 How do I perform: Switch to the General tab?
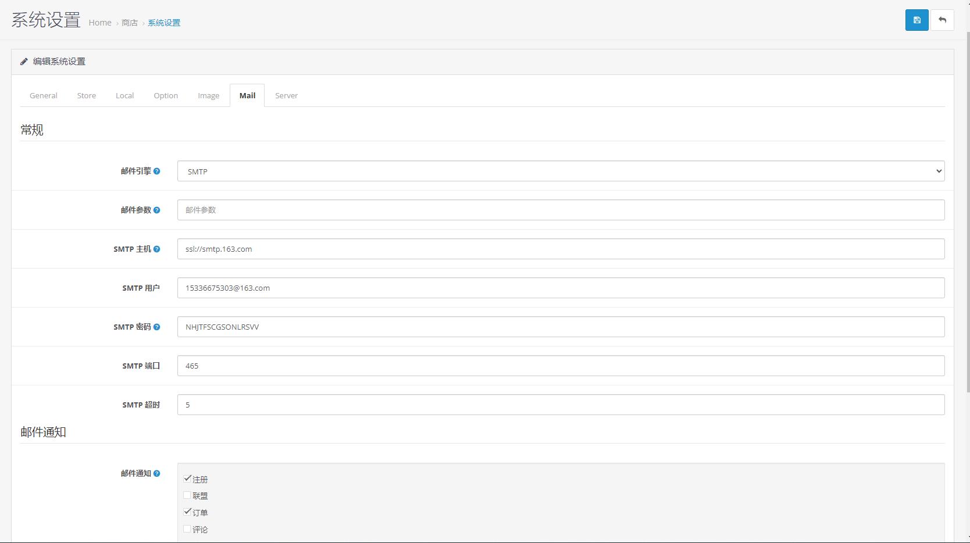pos(44,96)
